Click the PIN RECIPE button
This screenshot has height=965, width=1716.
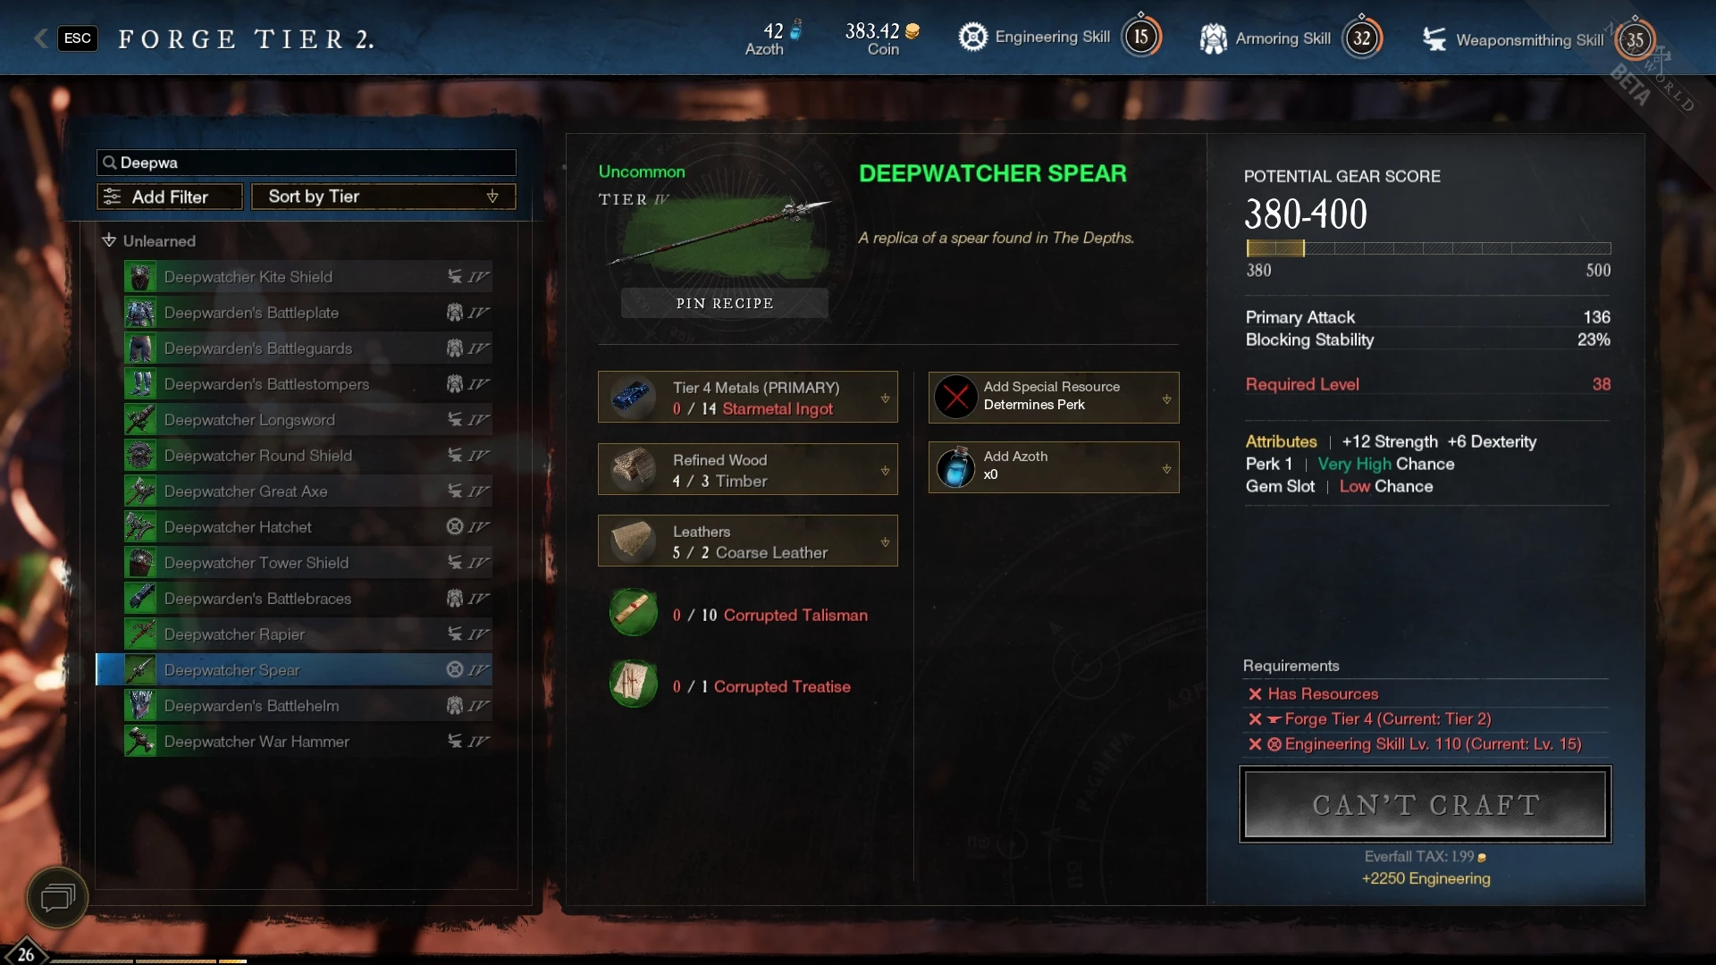[x=724, y=304]
